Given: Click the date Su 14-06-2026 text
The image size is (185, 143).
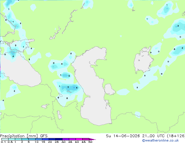Looking at the screenshot, I should click(x=123, y=136).
